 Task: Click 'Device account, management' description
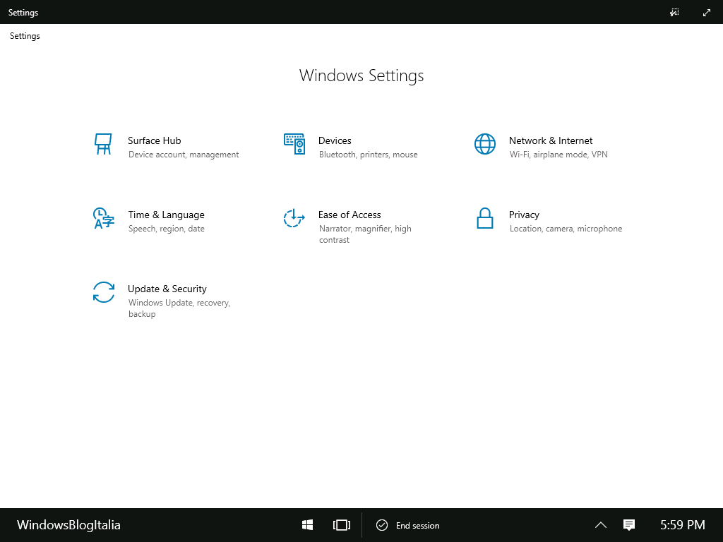click(184, 155)
